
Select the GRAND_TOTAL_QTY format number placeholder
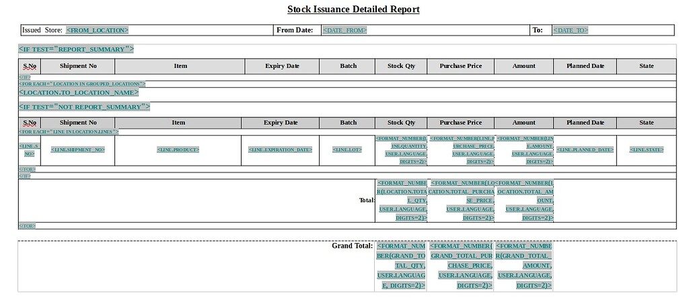[401, 265]
